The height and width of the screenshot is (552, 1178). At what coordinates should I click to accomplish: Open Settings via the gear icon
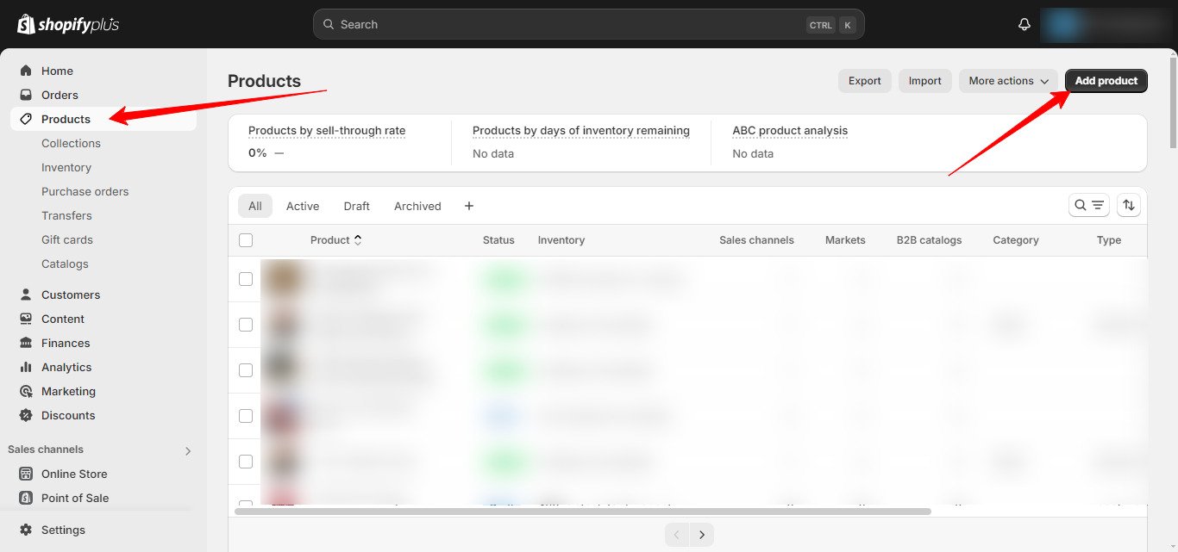[x=26, y=530]
